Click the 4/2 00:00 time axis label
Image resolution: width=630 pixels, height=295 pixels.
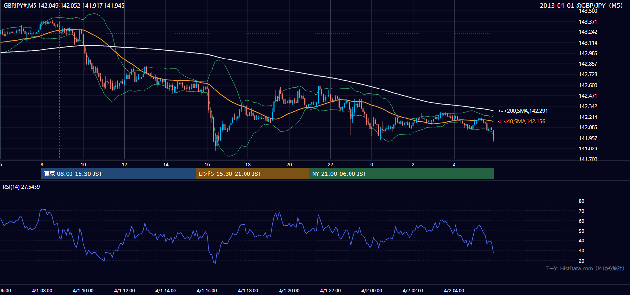(x=372, y=291)
